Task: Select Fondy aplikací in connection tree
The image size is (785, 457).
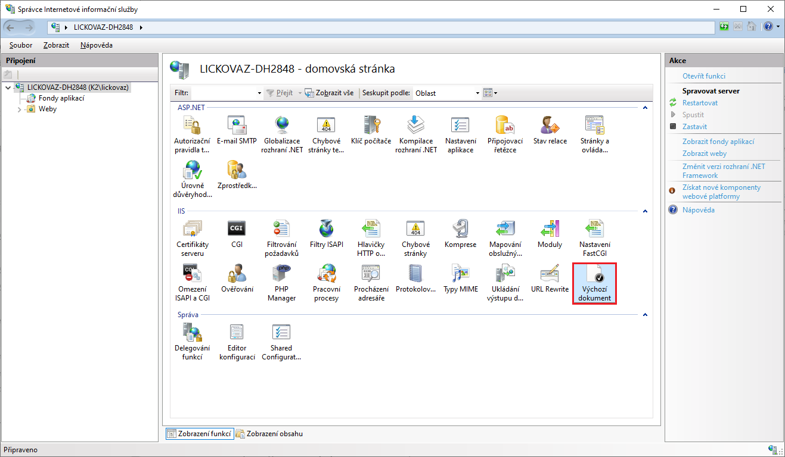Action: coord(61,98)
